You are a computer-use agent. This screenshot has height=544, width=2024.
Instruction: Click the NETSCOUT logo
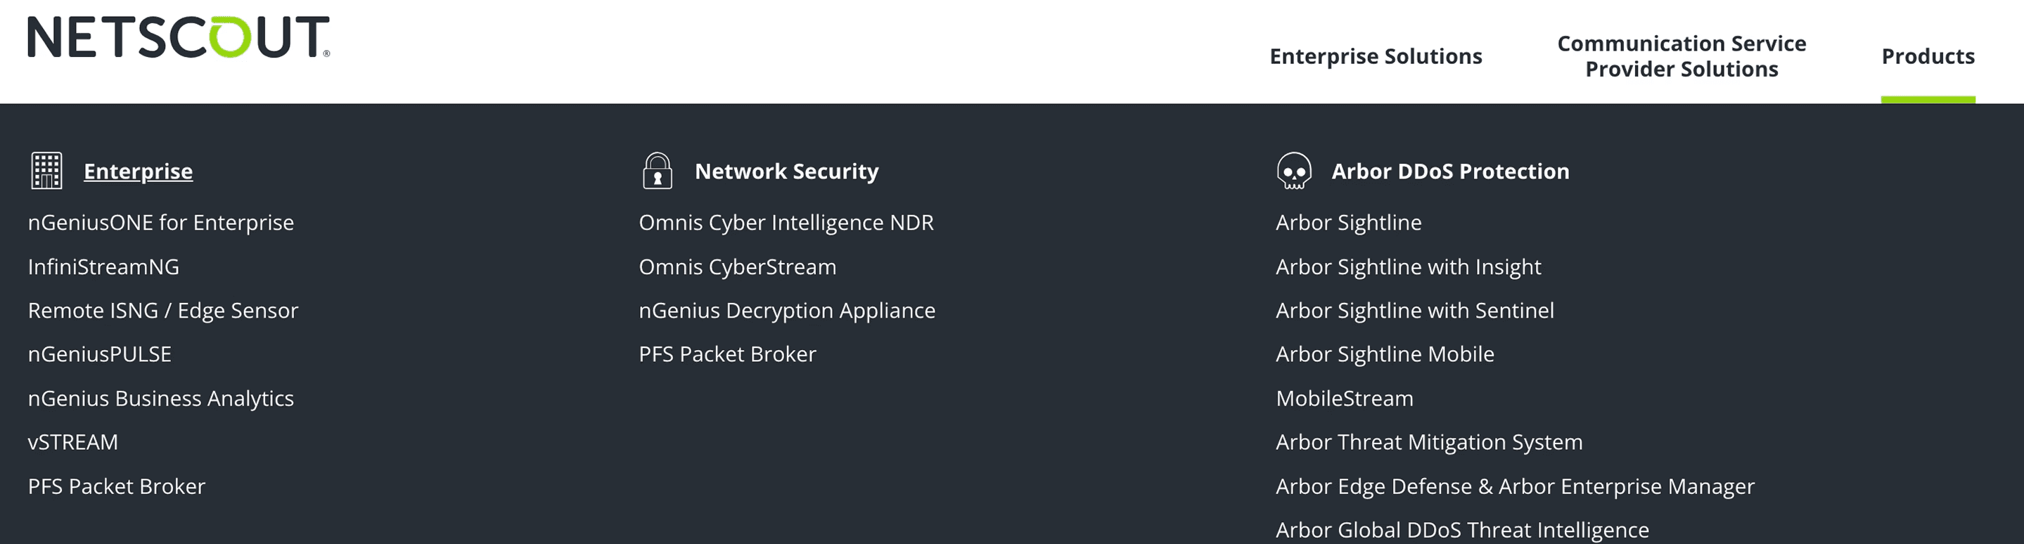coord(179,37)
